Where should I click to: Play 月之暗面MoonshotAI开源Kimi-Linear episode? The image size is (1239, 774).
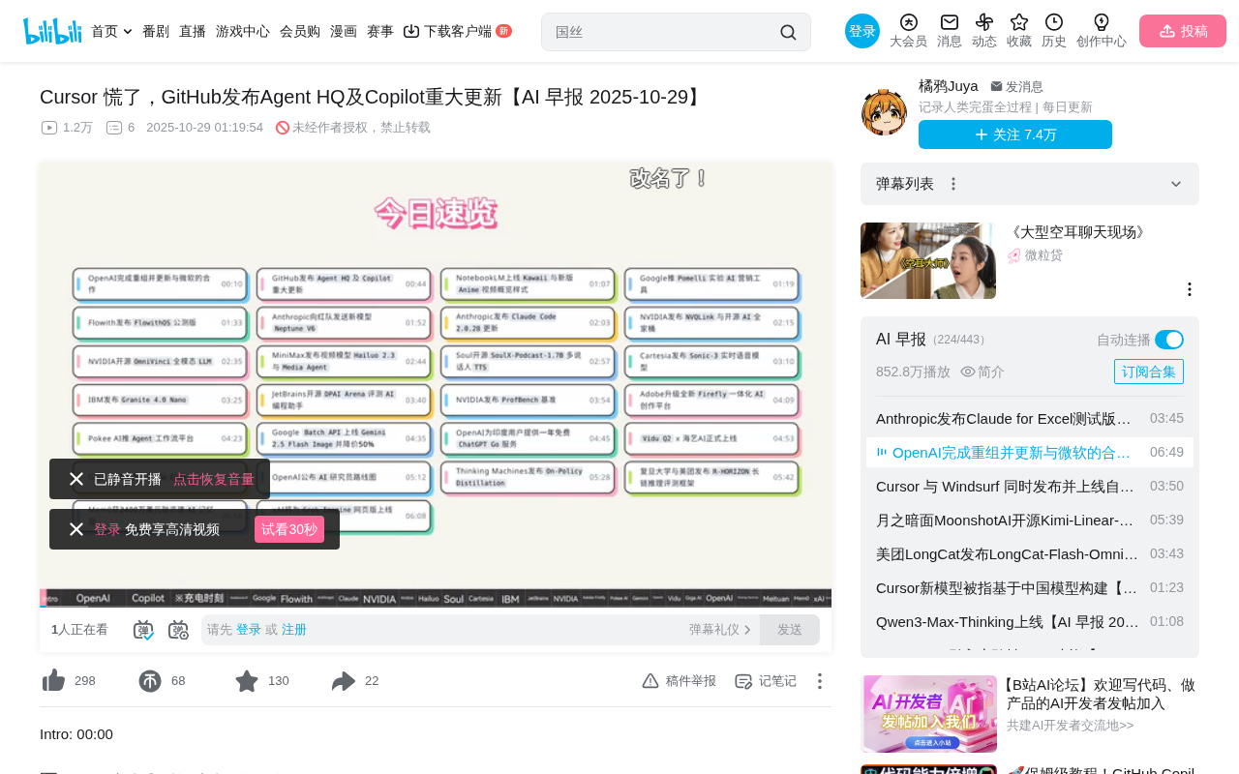coord(1030,520)
